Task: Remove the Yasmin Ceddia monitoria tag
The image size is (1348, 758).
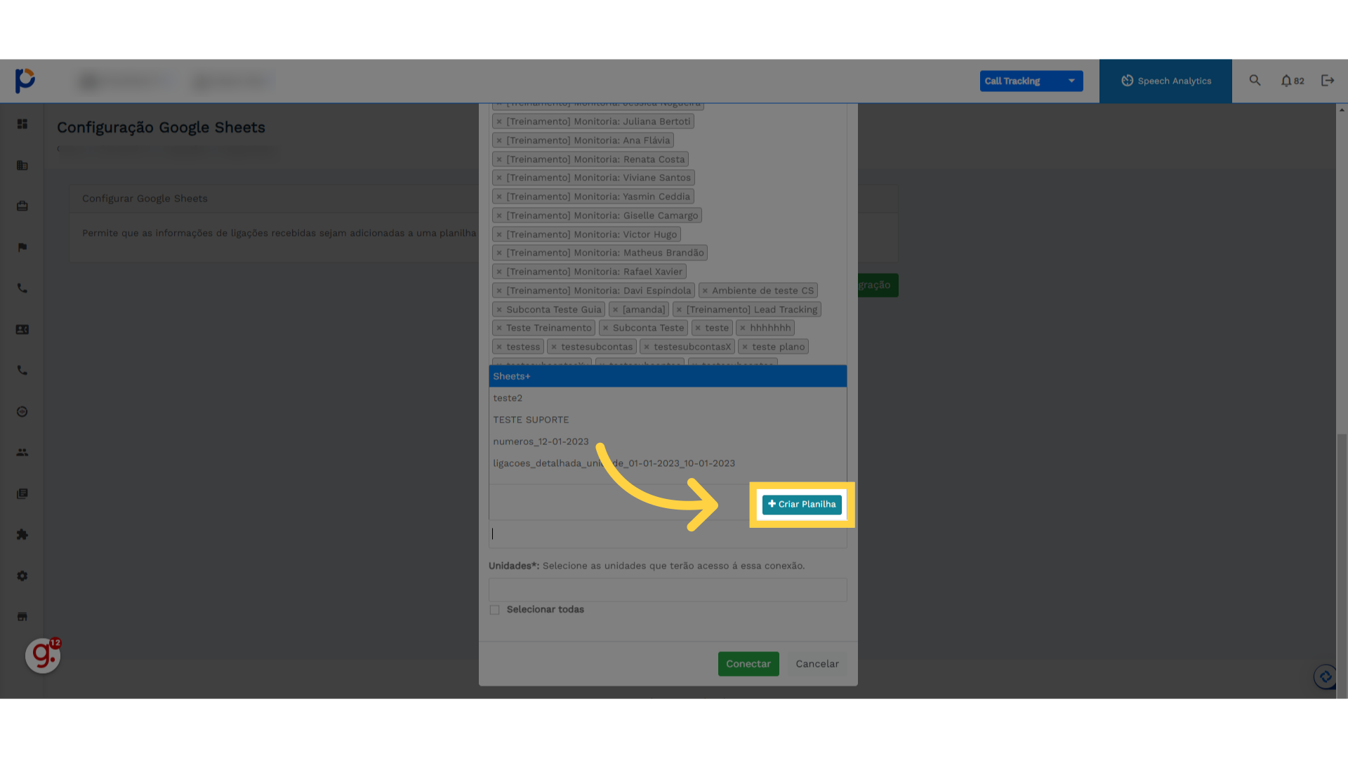Action: click(499, 197)
